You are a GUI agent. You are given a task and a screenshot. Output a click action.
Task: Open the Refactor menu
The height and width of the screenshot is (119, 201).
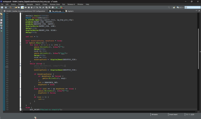click(21, 4)
